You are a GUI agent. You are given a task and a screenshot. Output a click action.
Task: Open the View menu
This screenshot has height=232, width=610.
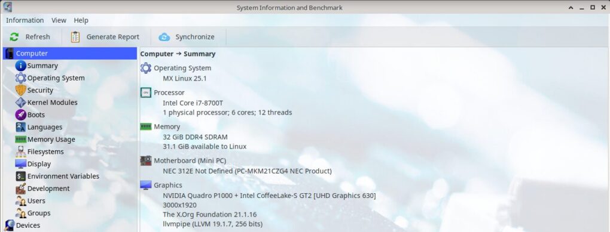click(59, 20)
